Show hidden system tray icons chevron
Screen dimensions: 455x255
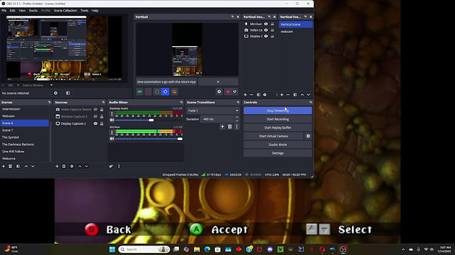point(403,249)
